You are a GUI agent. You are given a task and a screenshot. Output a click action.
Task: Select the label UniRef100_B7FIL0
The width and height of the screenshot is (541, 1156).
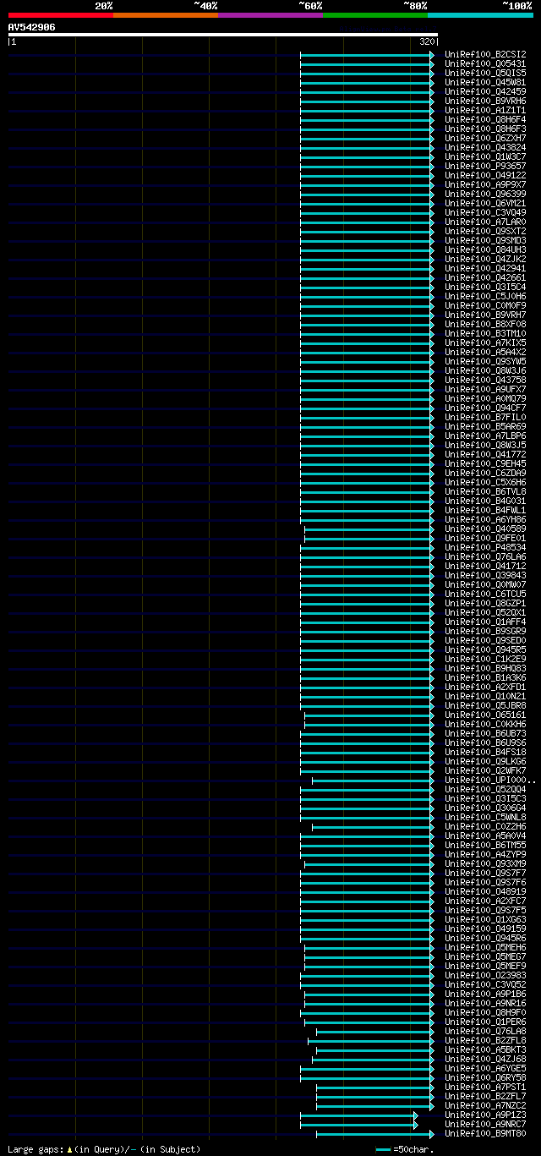[485, 417]
